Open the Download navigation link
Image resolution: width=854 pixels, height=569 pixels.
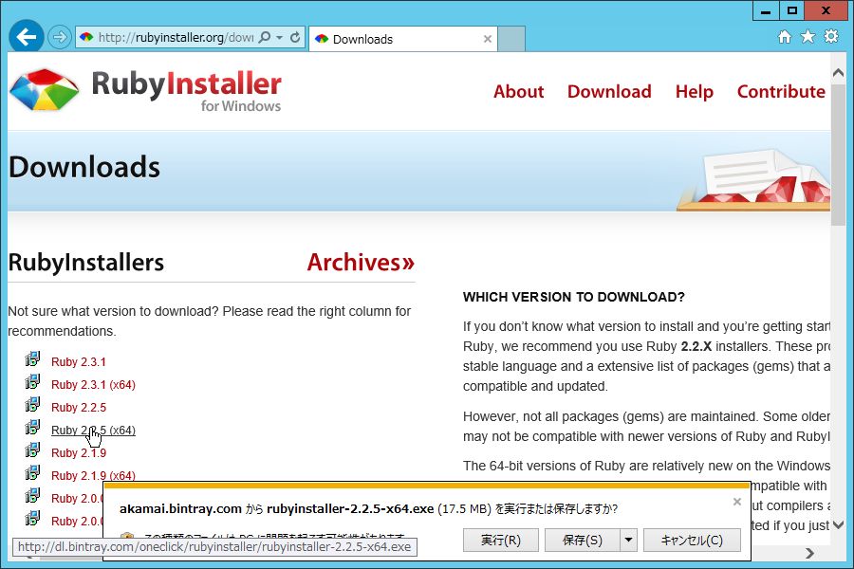(609, 91)
